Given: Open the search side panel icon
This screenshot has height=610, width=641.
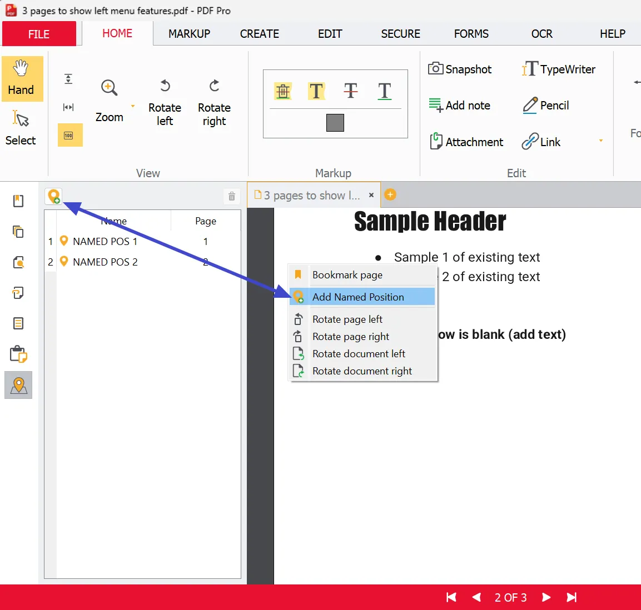Looking at the screenshot, I should click(18, 262).
